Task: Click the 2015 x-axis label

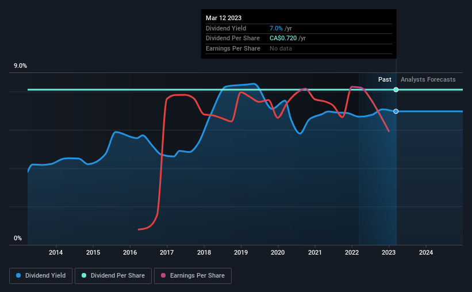Action: click(93, 252)
